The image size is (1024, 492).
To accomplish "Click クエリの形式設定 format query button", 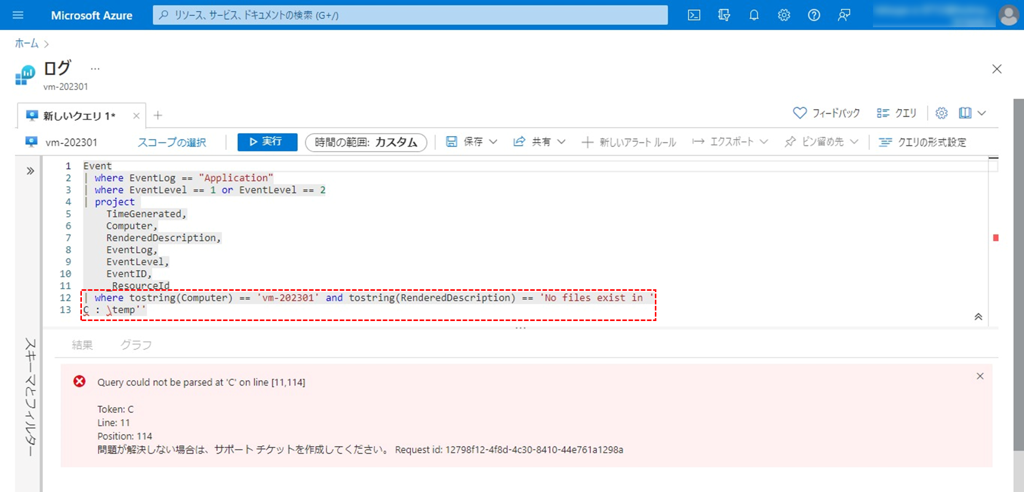I will click(x=923, y=142).
